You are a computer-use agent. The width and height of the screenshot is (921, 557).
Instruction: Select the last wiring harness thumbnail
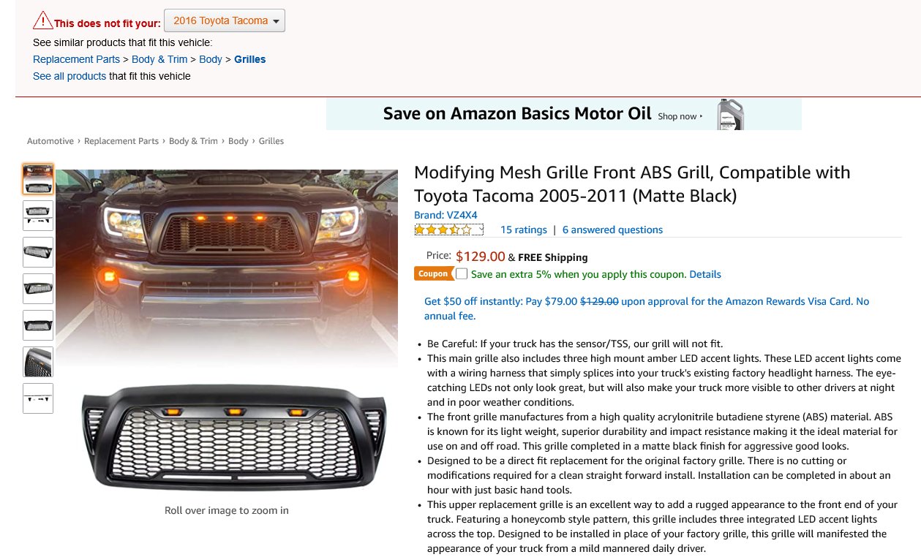pos(38,398)
